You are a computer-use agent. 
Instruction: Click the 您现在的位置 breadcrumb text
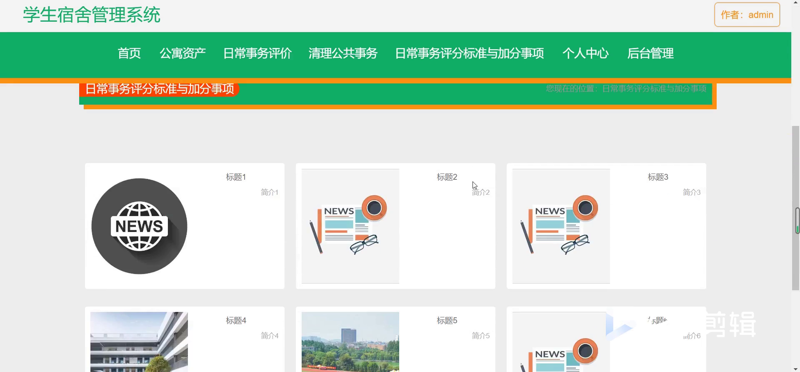click(x=626, y=88)
